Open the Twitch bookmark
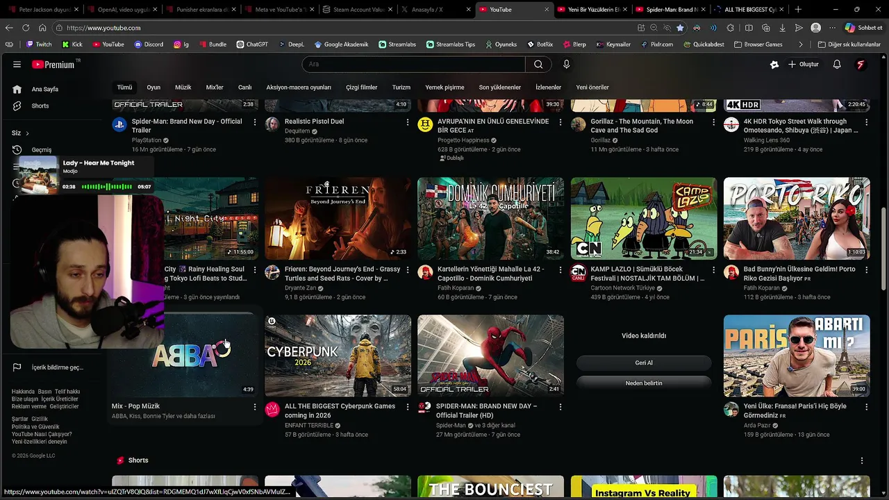This screenshot has height=500, width=889. (39, 44)
